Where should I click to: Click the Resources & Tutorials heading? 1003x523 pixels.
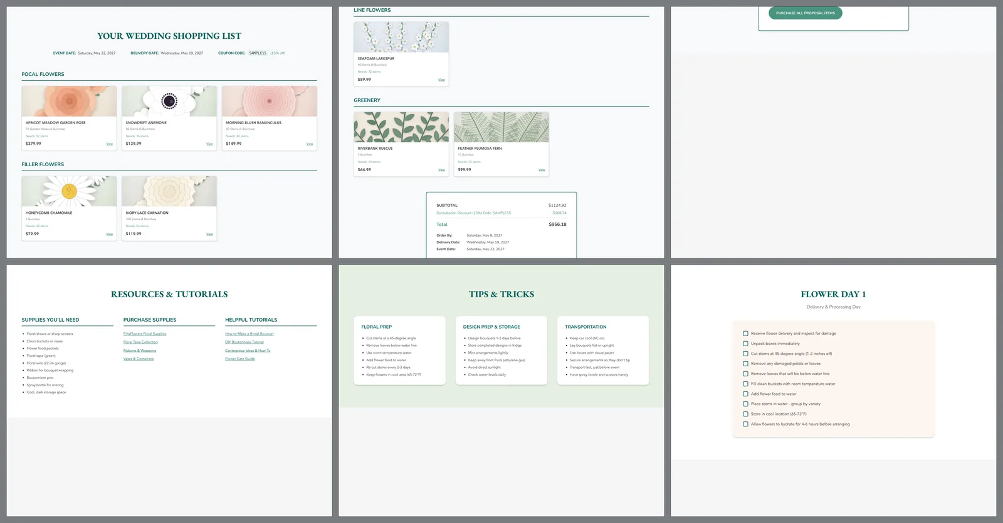(x=169, y=294)
